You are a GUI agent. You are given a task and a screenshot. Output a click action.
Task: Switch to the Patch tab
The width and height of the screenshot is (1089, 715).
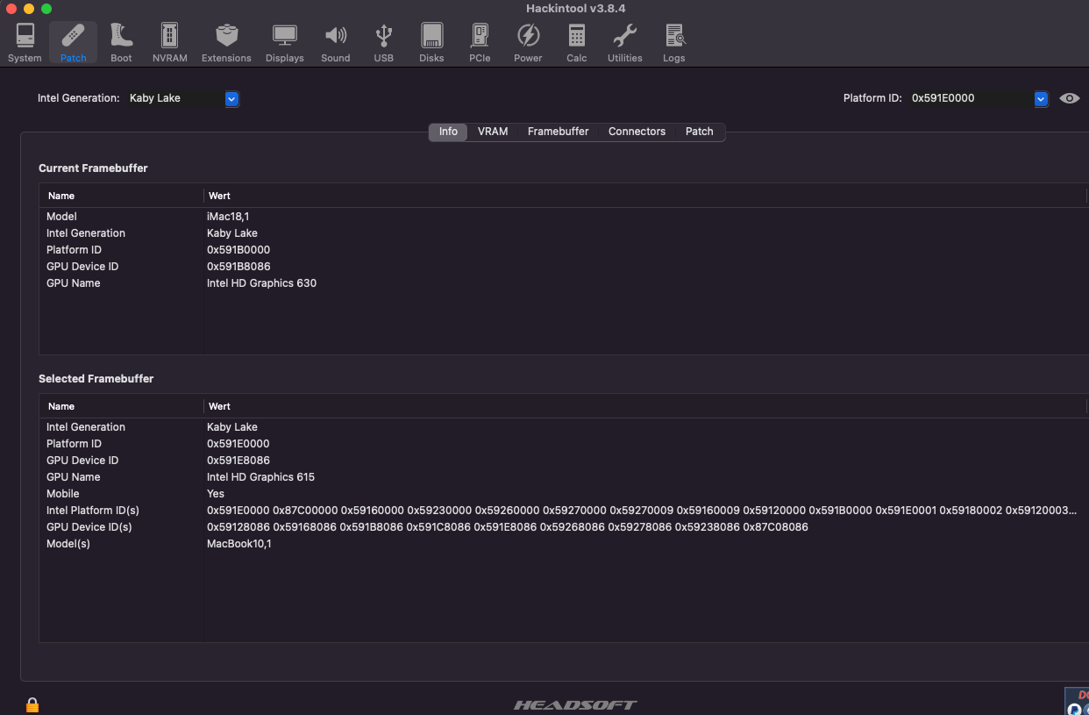tap(699, 132)
